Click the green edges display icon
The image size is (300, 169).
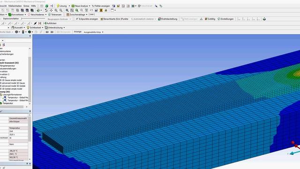(x=30, y=32)
